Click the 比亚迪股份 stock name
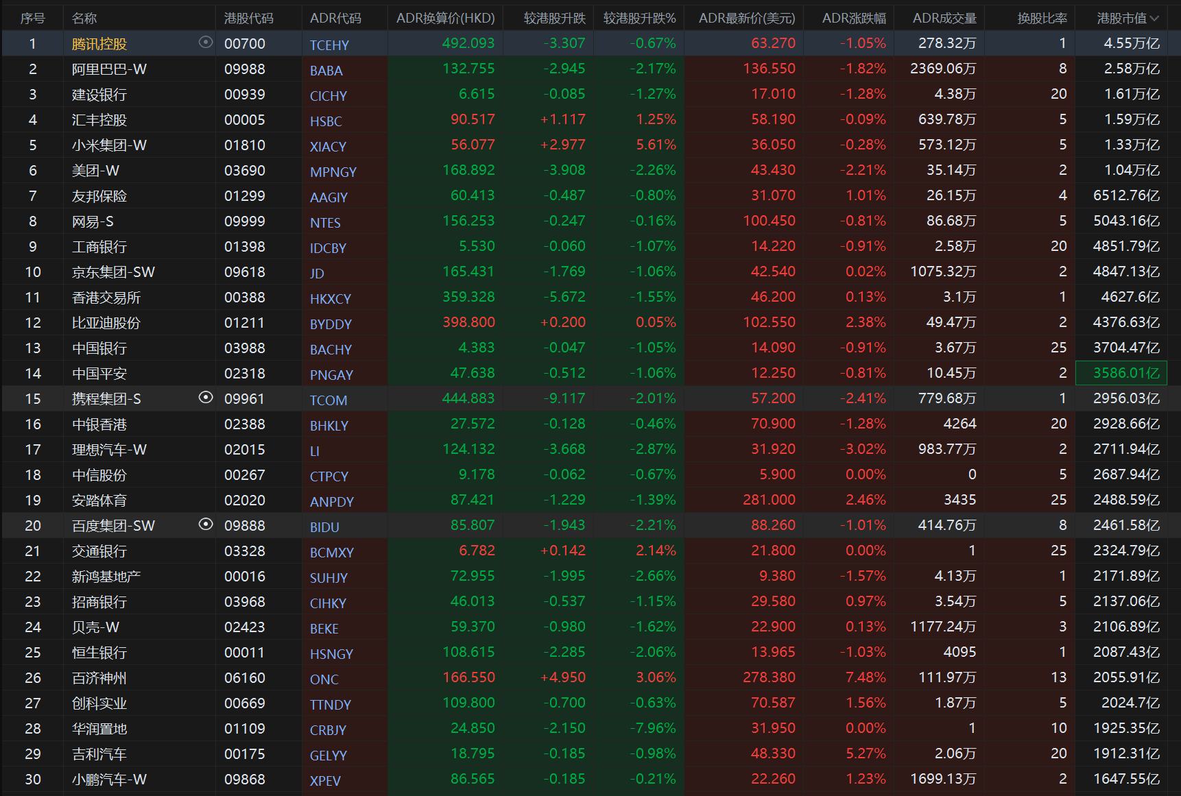The height and width of the screenshot is (796, 1181). click(106, 323)
